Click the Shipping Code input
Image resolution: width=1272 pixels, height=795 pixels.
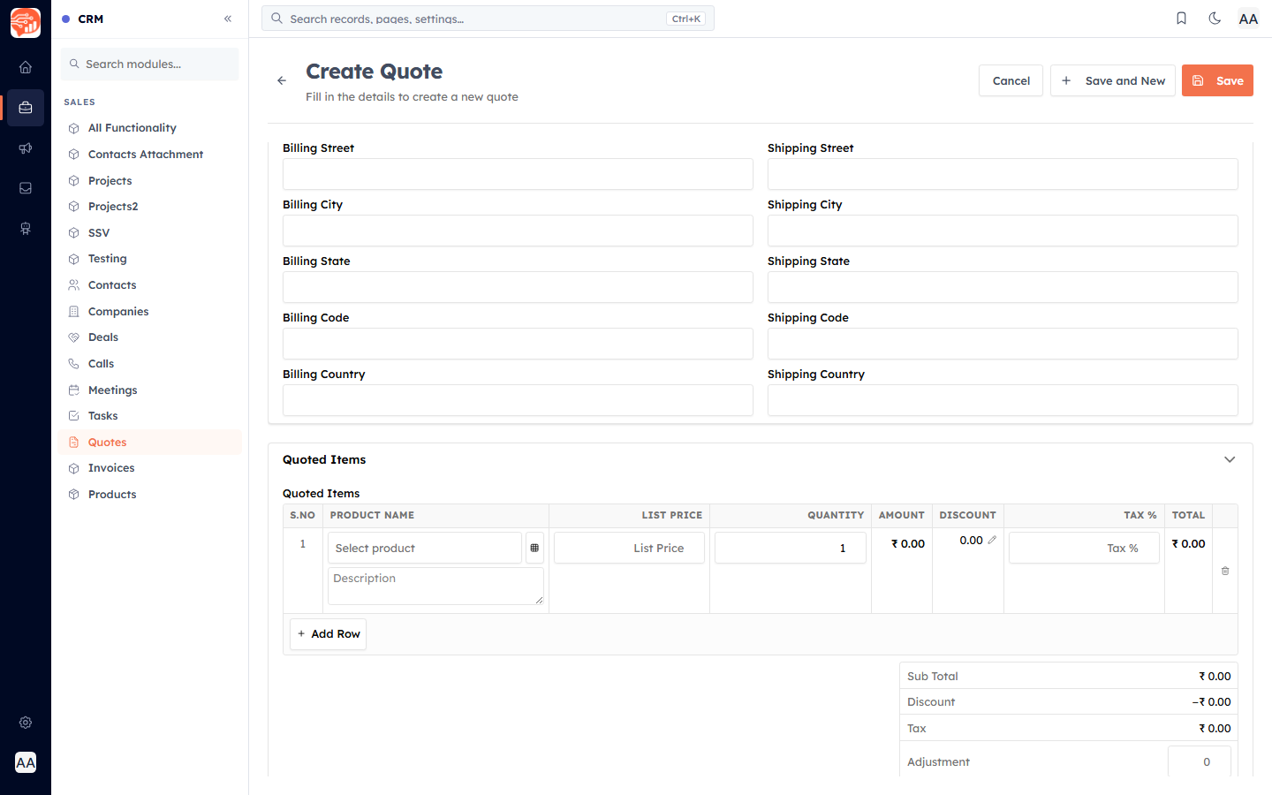click(1003, 344)
